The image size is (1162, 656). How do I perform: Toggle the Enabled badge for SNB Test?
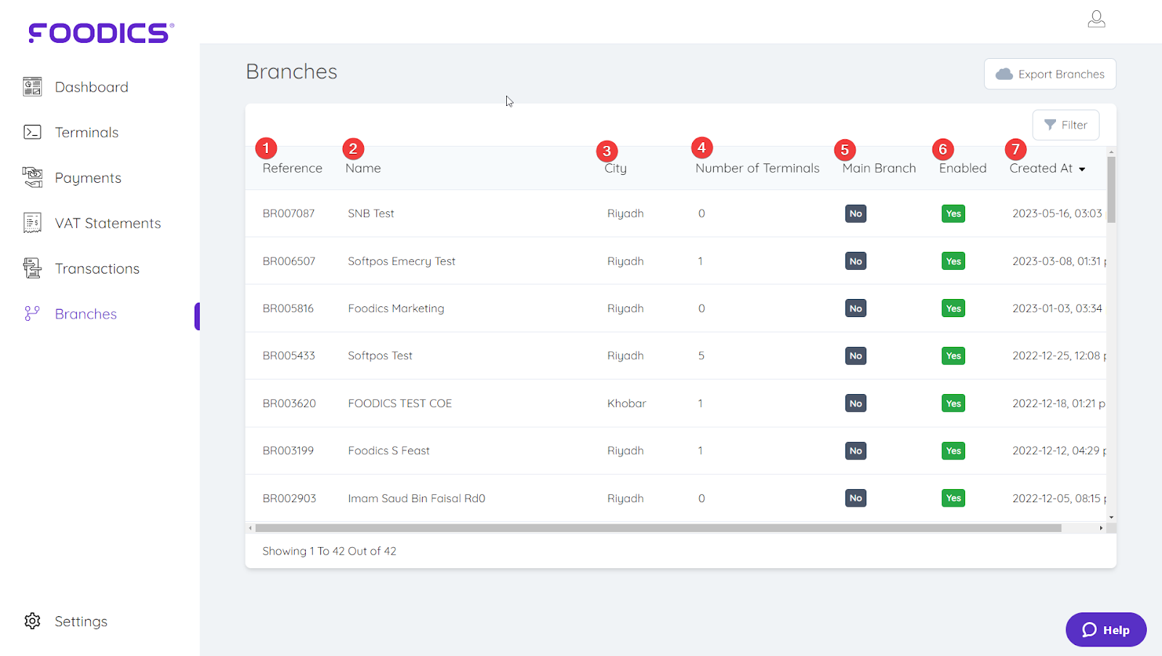(953, 213)
